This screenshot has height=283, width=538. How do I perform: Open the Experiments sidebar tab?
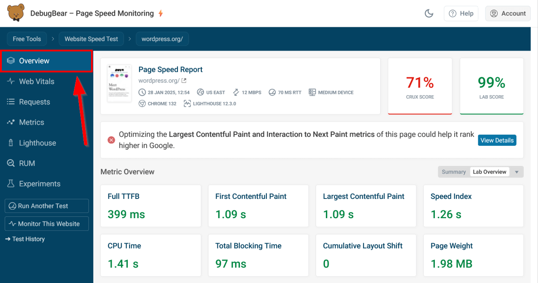47,184
